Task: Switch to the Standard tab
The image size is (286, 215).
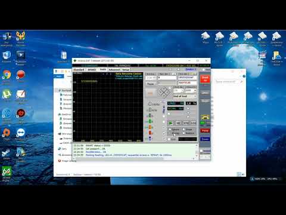Action: point(79,70)
